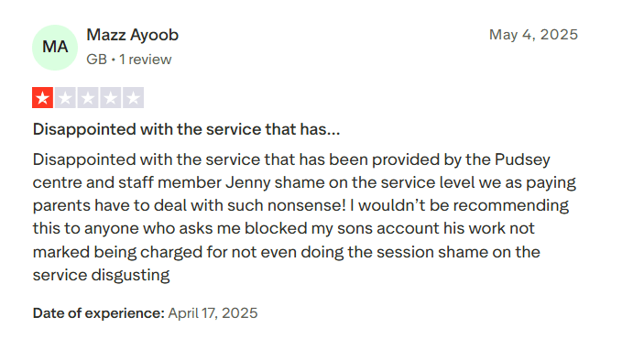This screenshot has width=644, height=339.
Task: Open the '1 review' count text
Action: pos(146,60)
